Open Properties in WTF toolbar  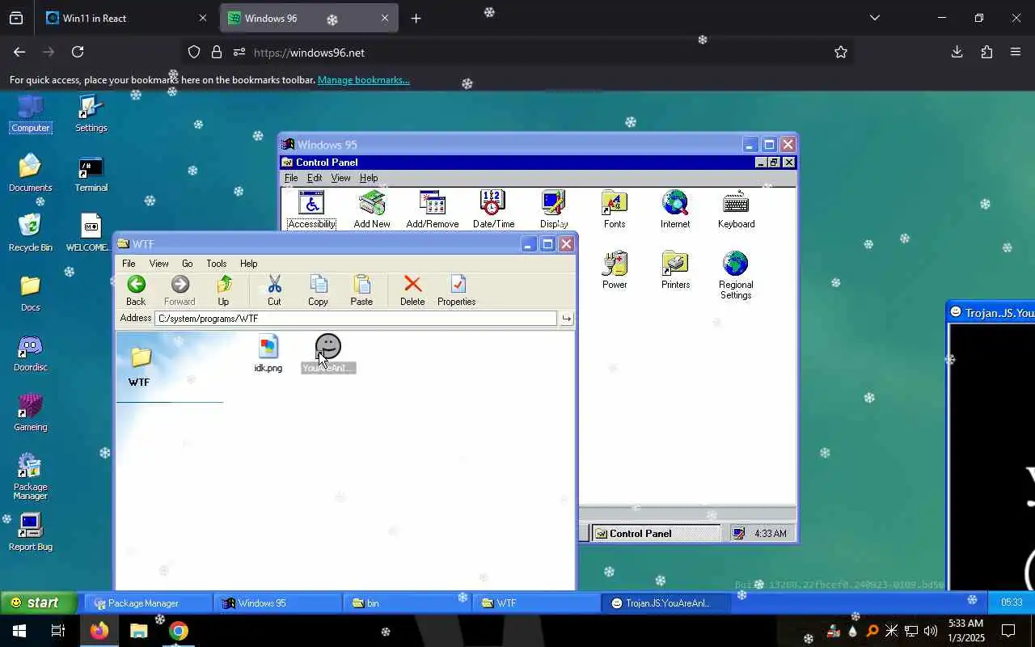pyautogui.click(x=457, y=290)
